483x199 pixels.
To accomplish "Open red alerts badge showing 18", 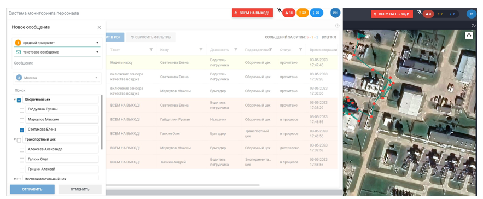I will point(289,13).
